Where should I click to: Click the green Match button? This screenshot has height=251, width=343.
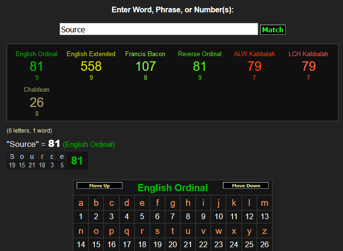(x=272, y=29)
